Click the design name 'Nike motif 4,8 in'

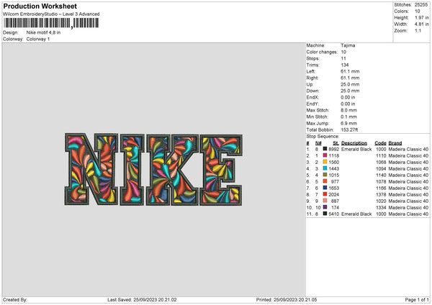[43, 32]
